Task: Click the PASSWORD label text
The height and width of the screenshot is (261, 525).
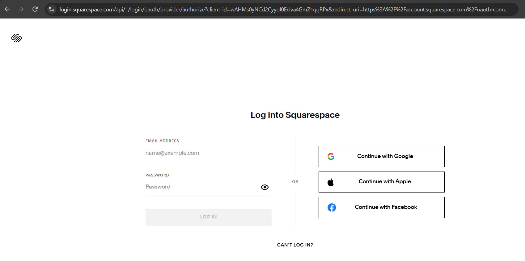Action: point(157,175)
